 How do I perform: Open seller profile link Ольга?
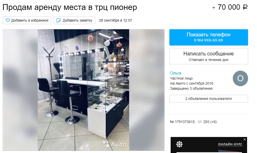pos(175,73)
